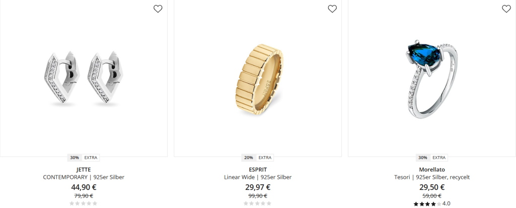Open Tesori | 925er Silber, recycelt title
The height and width of the screenshot is (208, 516).
pyautogui.click(x=432, y=177)
